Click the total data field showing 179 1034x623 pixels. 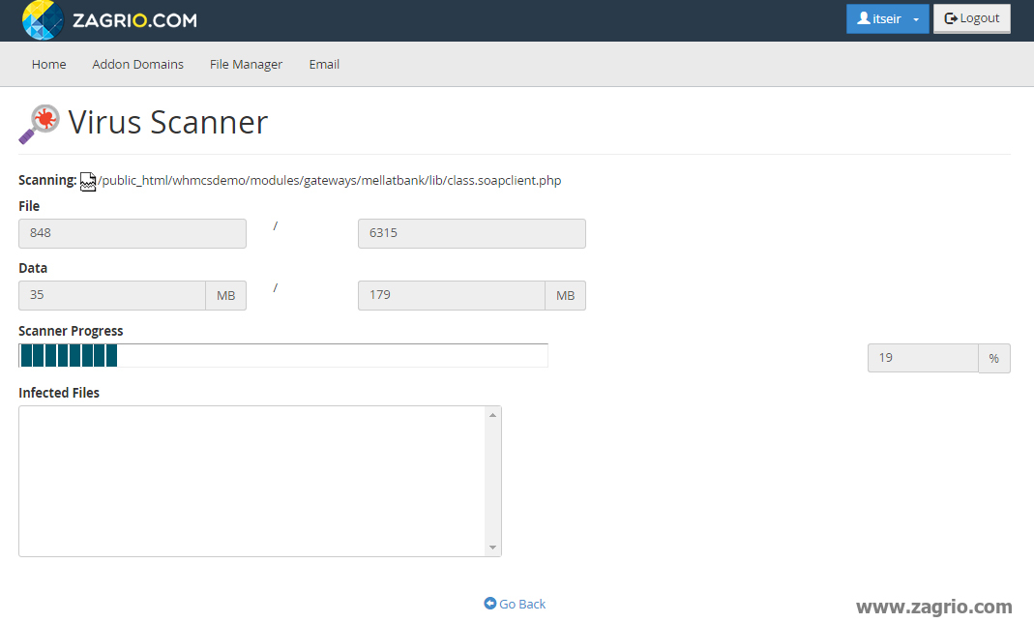point(451,295)
